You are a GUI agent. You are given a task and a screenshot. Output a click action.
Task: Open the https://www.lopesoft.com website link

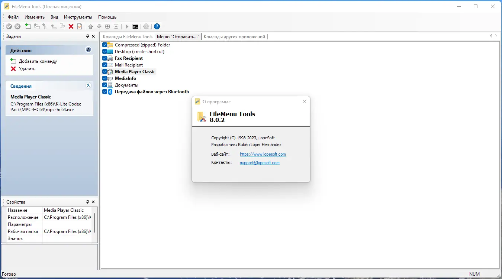coord(263,154)
